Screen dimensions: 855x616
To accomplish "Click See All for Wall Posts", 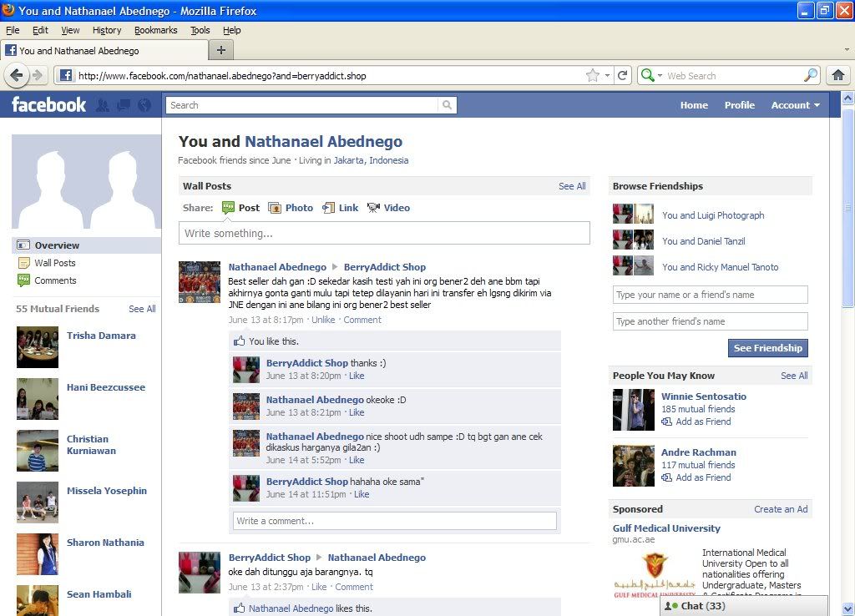I will tap(572, 186).
